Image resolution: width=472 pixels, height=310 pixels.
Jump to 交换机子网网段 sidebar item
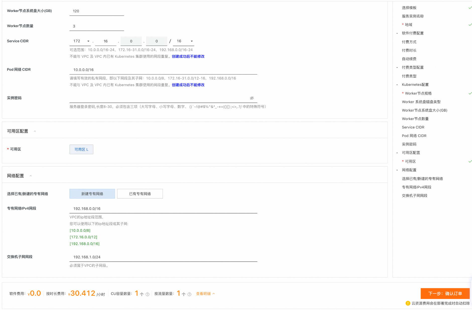click(x=415, y=196)
